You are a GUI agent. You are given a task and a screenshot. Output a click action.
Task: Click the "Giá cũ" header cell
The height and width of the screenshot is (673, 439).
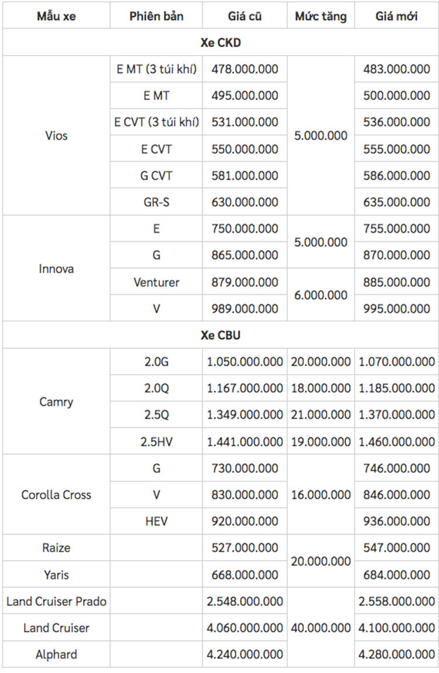245,16
